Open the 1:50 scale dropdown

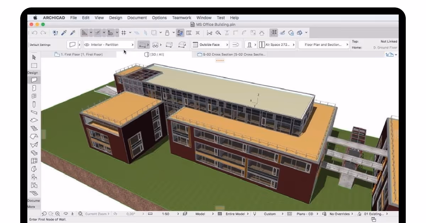pos(166,214)
